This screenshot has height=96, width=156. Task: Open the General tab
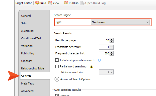coord(26,16)
